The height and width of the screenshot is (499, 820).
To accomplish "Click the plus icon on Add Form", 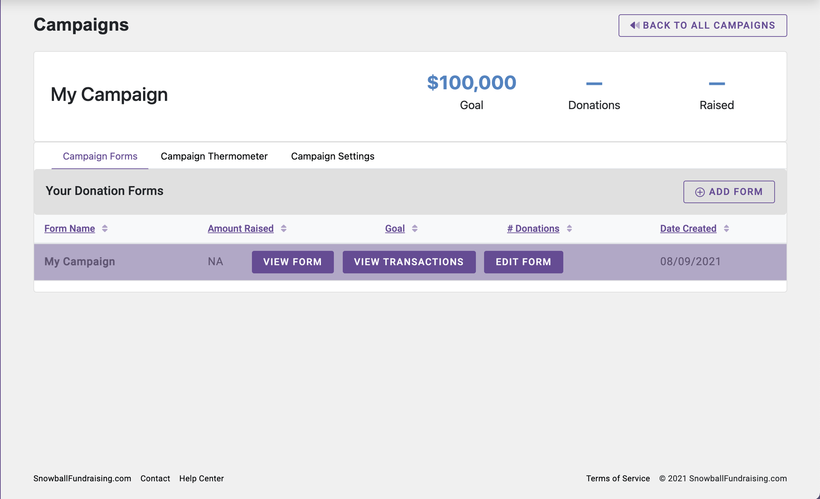I will click(700, 192).
